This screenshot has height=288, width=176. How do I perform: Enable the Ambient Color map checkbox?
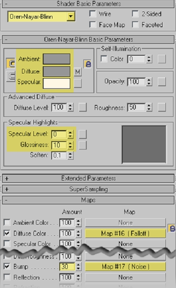[x=7, y=223]
